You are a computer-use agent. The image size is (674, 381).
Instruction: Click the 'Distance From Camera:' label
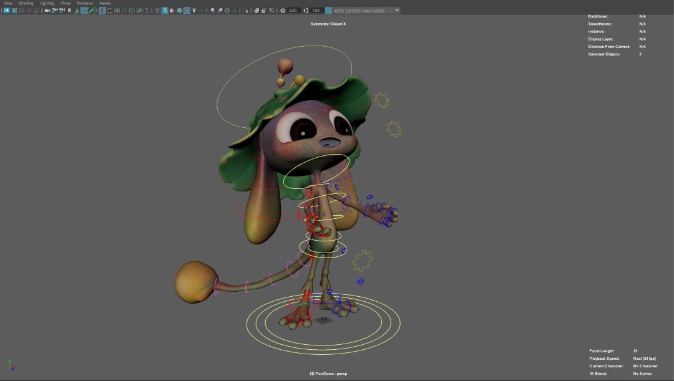click(609, 46)
